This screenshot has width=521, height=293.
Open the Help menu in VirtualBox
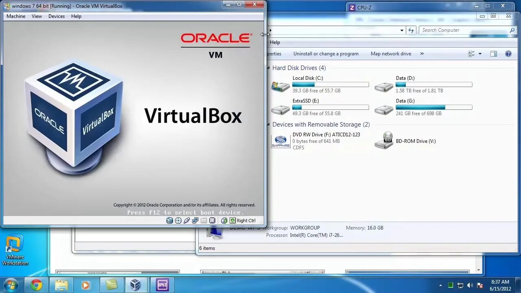76,16
